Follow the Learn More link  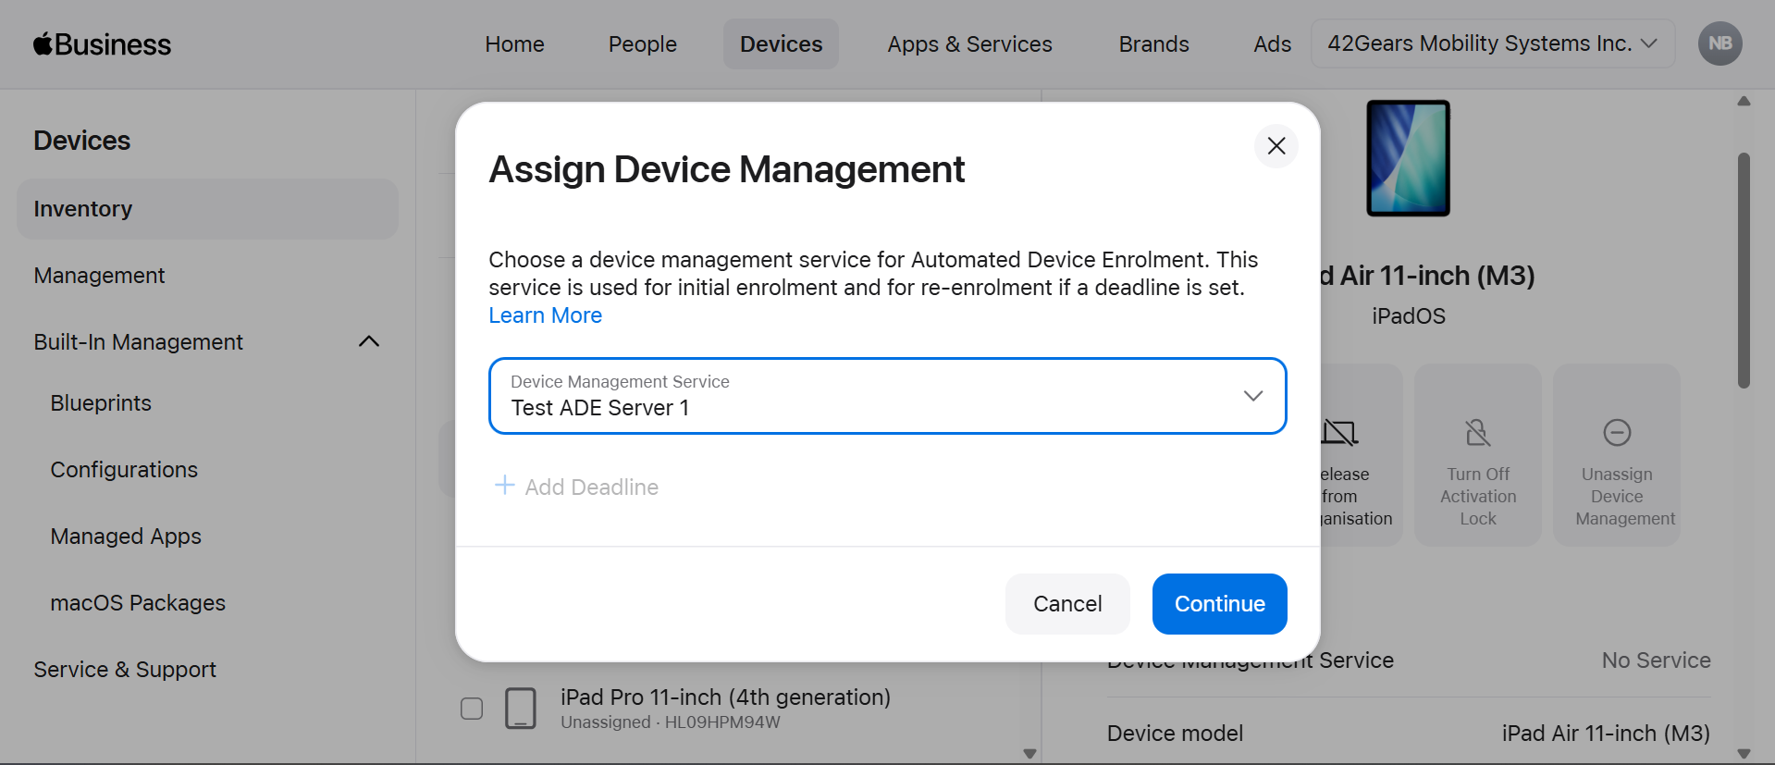coord(545,315)
